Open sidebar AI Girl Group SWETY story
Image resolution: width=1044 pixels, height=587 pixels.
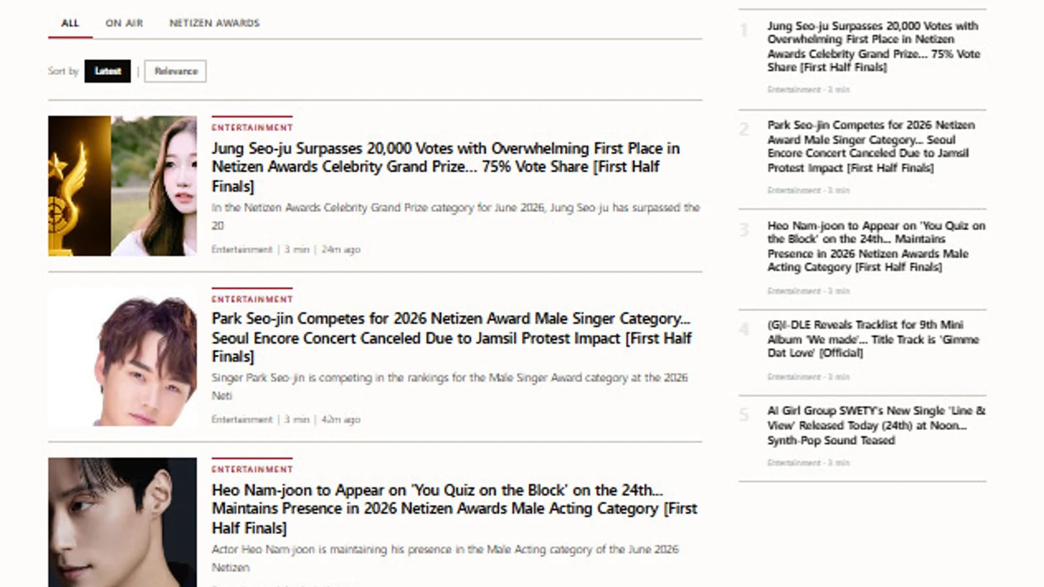876,425
